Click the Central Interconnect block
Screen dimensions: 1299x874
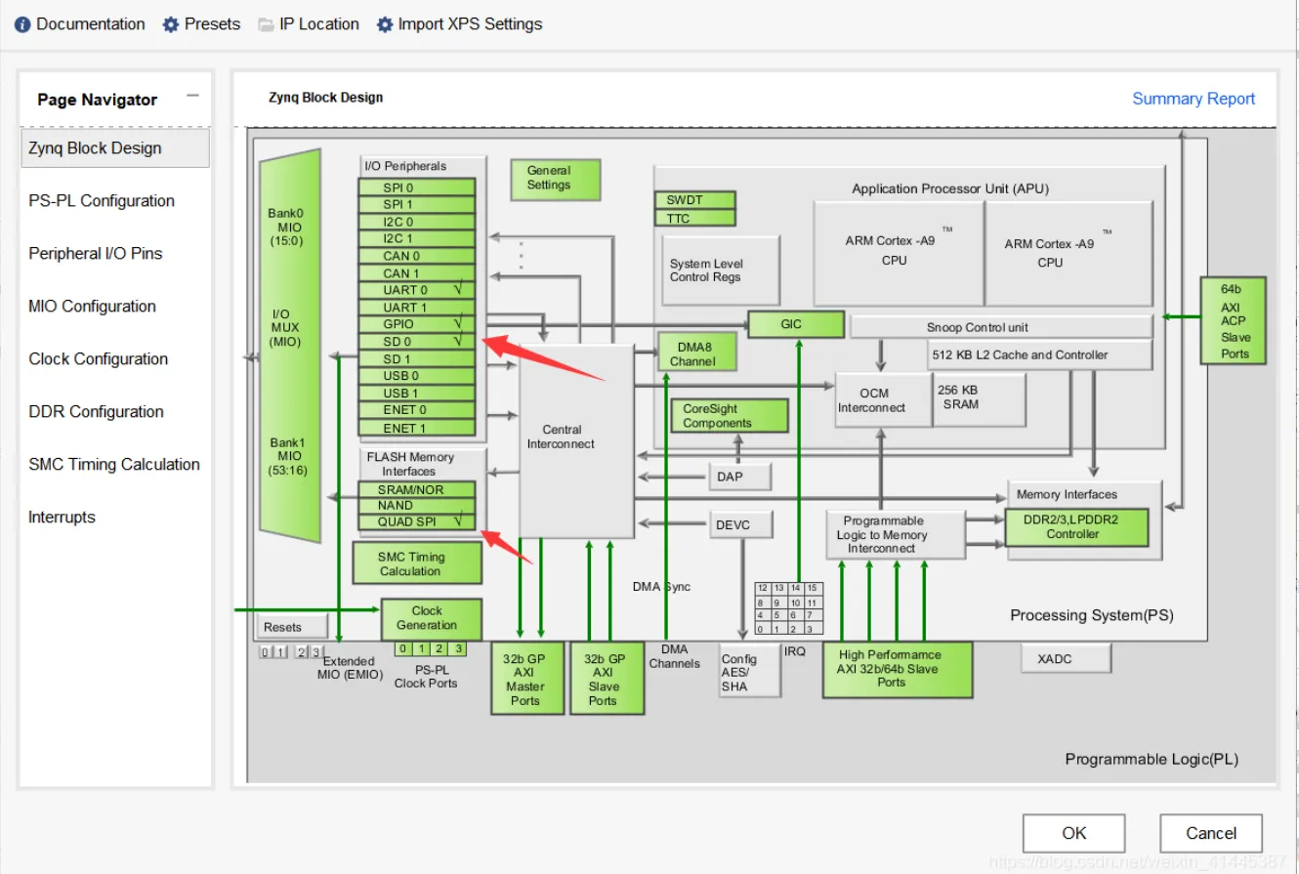coord(576,441)
